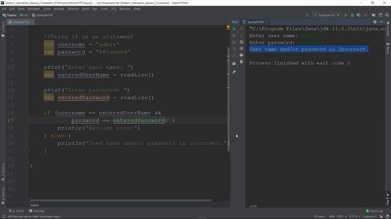Screen dimensions: 391x219
Task: Open the run configuration dropdown
Action: pos(327,15)
